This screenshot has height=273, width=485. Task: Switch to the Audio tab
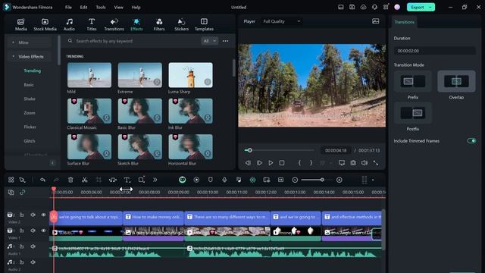click(69, 24)
